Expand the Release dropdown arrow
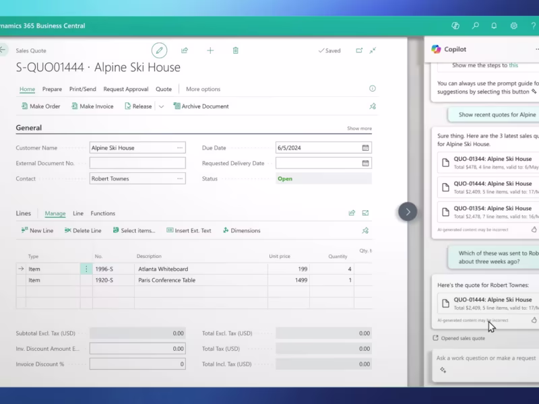This screenshot has height=404, width=539. click(161, 106)
